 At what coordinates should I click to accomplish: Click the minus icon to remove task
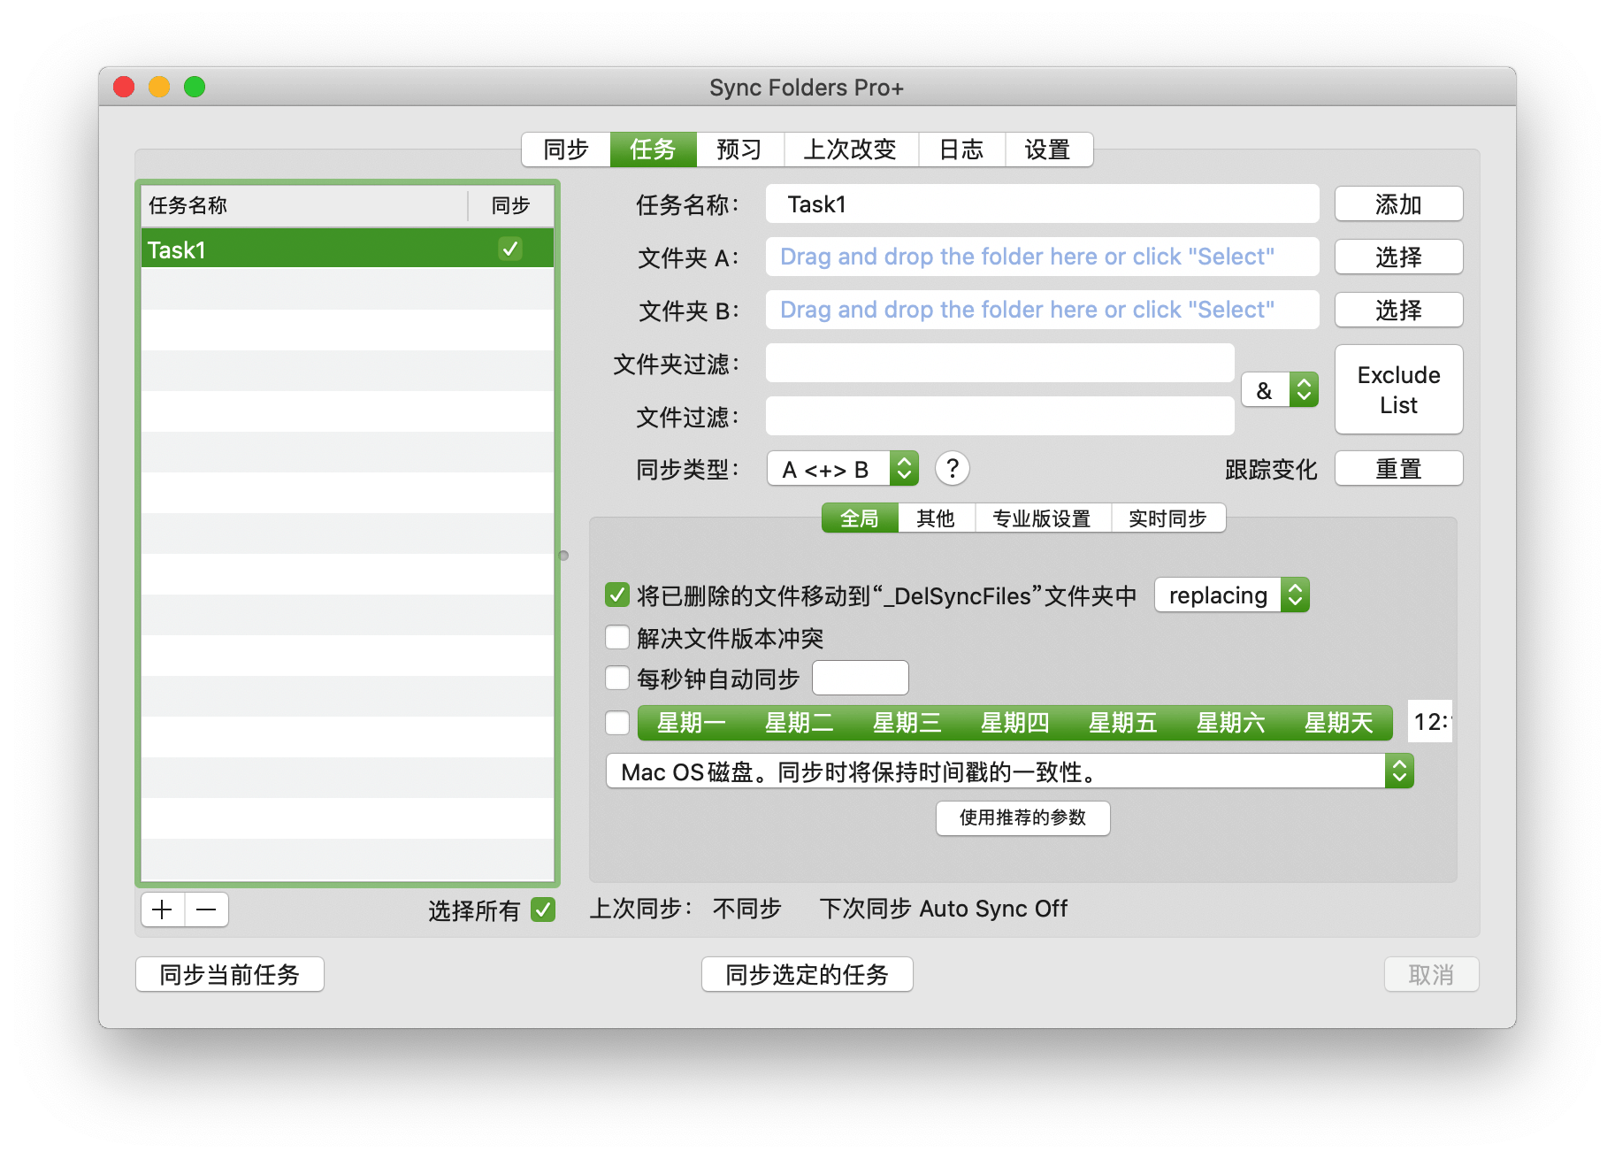pos(206,910)
